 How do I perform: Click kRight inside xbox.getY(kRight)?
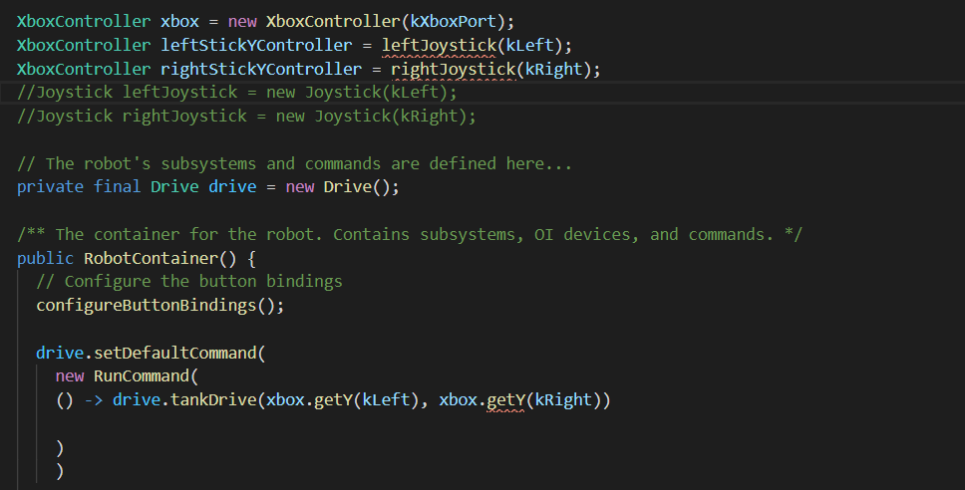pos(563,400)
